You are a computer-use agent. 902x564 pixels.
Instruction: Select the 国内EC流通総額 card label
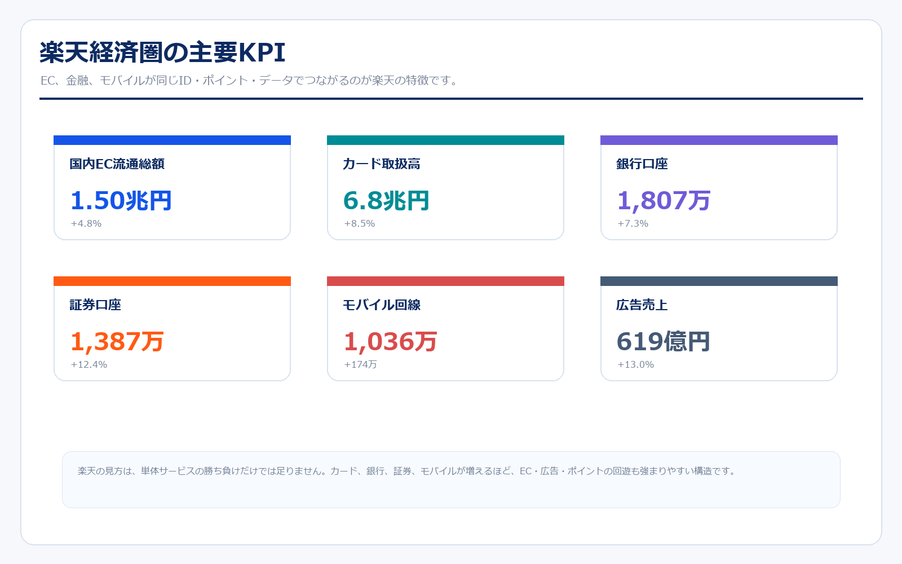[x=117, y=164]
